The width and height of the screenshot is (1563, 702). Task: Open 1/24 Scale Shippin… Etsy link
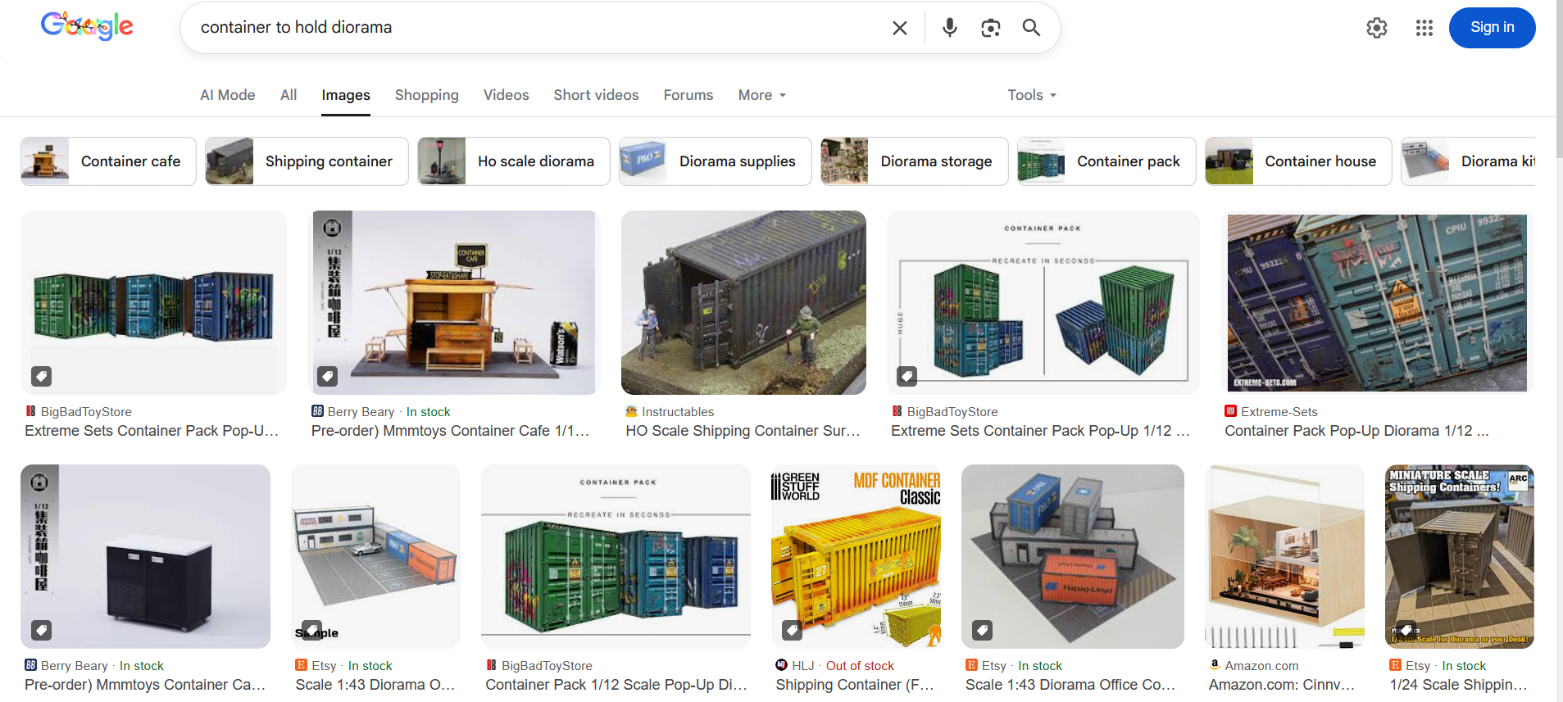point(1458,685)
